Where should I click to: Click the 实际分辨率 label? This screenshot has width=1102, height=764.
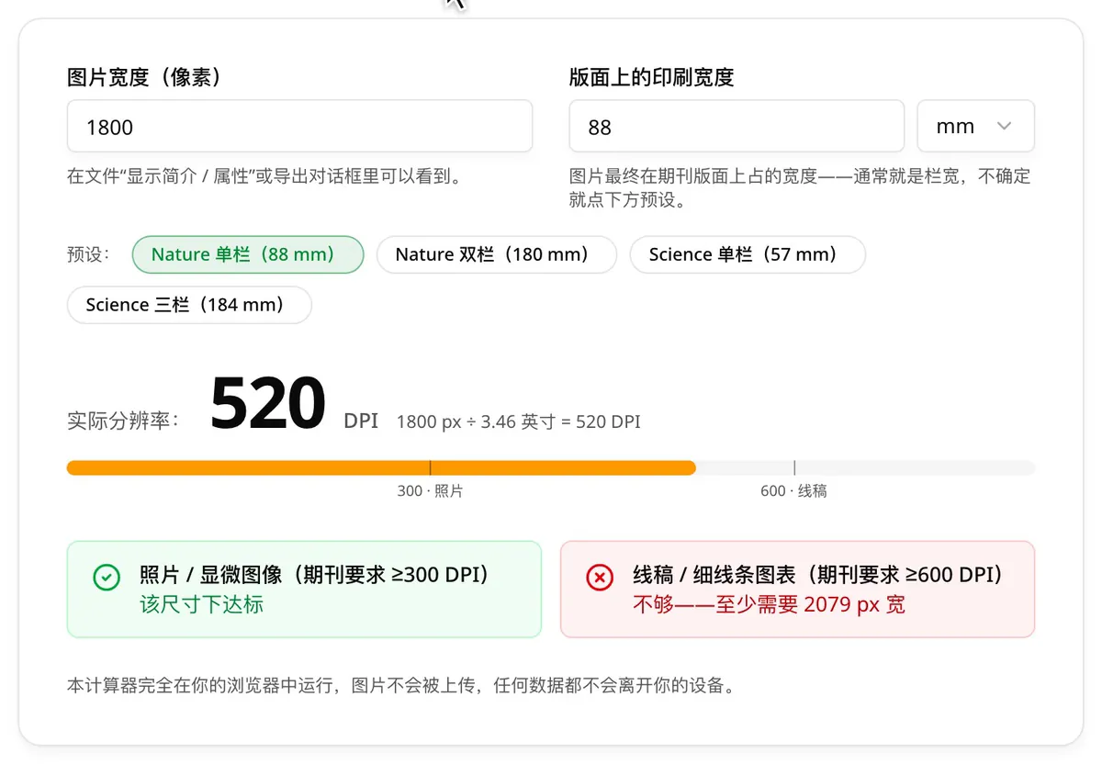123,421
